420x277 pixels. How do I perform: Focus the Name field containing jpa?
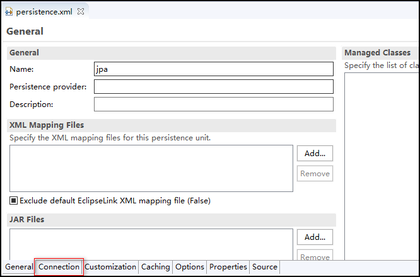pyautogui.click(x=214, y=69)
